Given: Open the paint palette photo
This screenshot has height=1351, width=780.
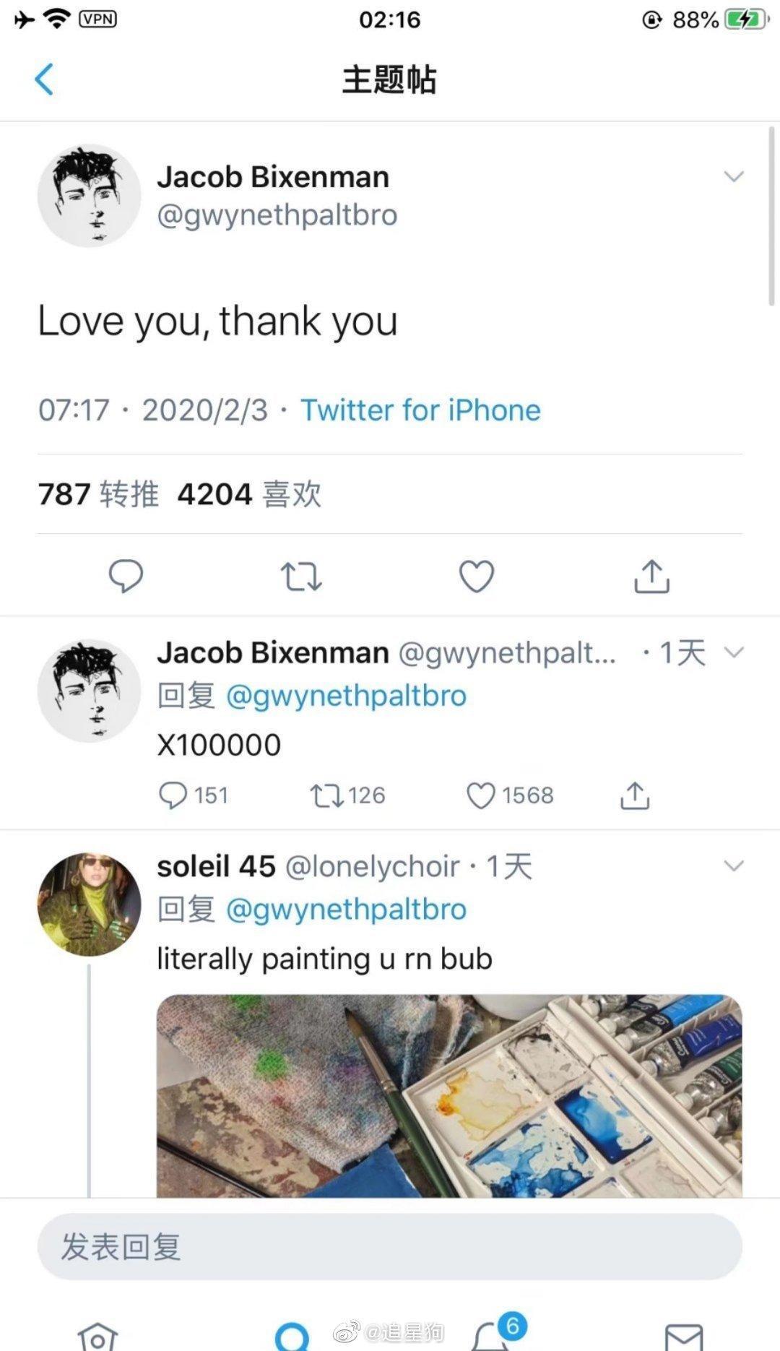Looking at the screenshot, I should click(x=449, y=1095).
